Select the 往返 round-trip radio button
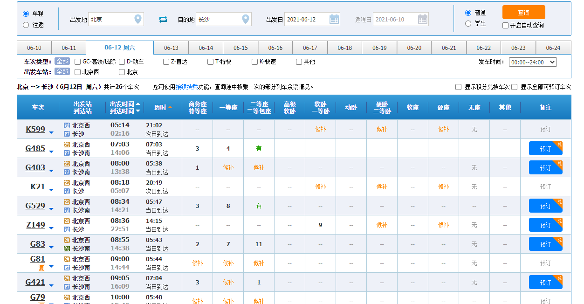Image resolution: width=584 pixels, height=304 pixels. [x=26, y=25]
